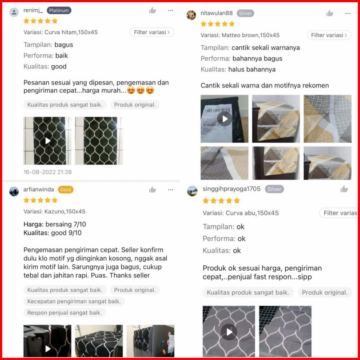Play renimj_'s black curtain video
The height and width of the screenshot is (360, 360).
click(48, 141)
